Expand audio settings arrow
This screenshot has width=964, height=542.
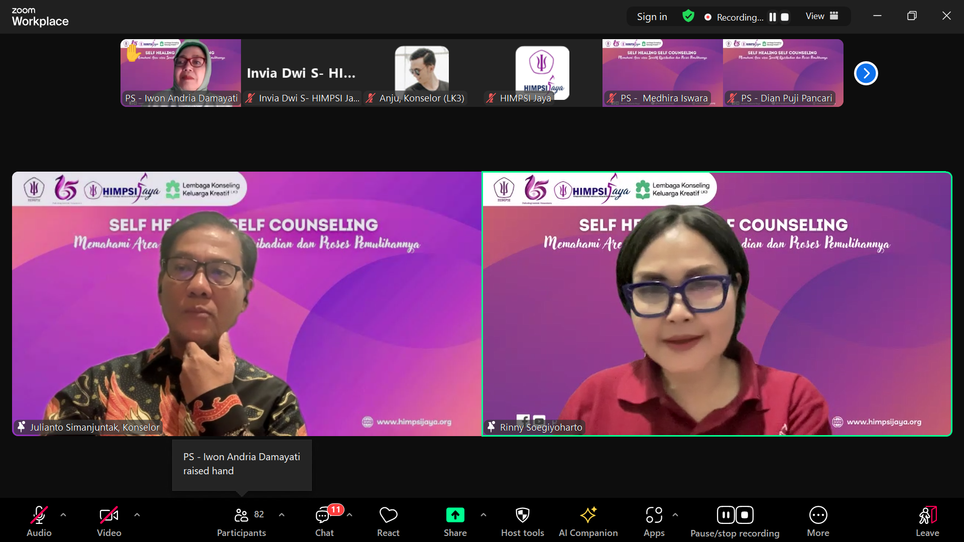(x=63, y=515)
